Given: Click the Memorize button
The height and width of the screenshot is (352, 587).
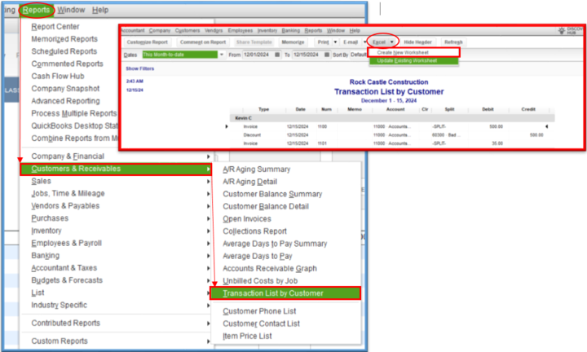Looking at the screenshot, I should click(x=293, y=42).
